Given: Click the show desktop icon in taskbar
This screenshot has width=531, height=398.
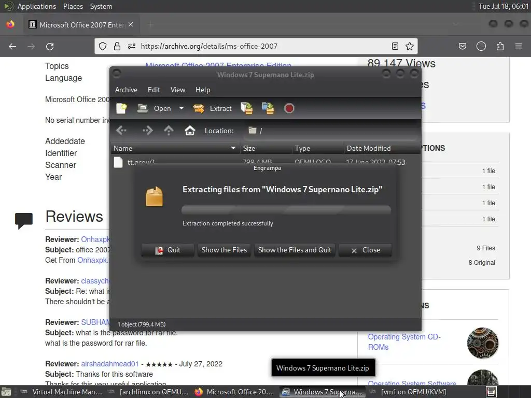Looking at the screenshot, I should click(6, 392).
